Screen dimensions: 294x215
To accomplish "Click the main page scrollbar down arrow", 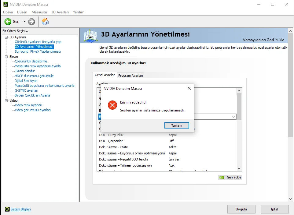I will (x=290, y=199).
